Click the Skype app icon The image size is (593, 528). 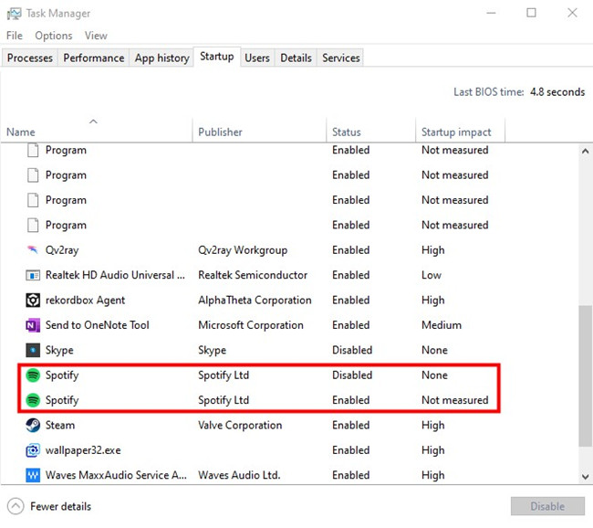point(33,350)
